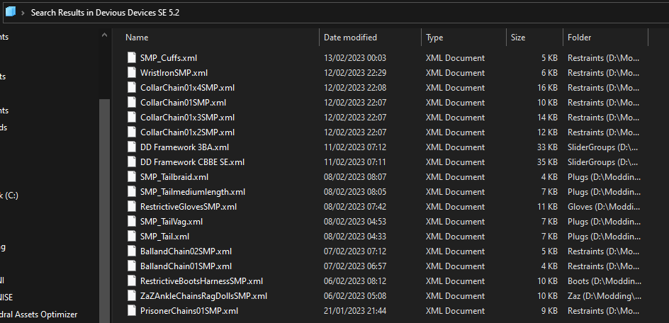Click the BallandChain01SMP.xml file icon

(x=133, y=266)
